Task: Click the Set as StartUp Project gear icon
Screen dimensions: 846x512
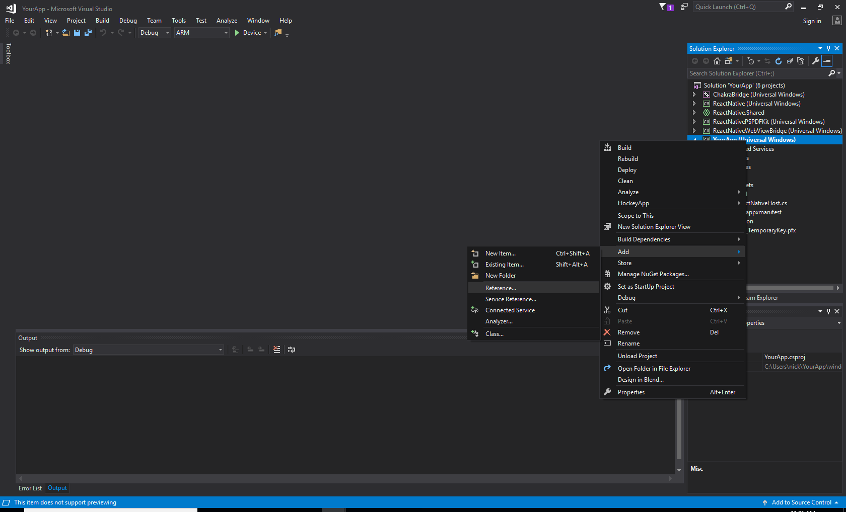Action: pos(607,287)
